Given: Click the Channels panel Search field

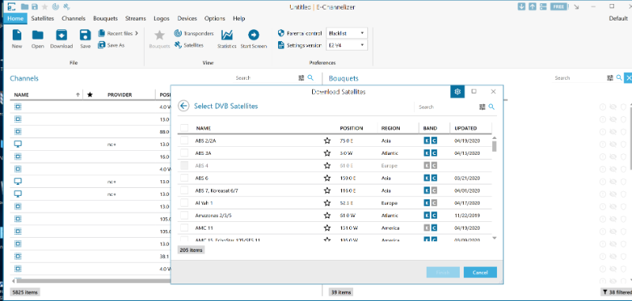Looking at the screenshot, I should coord(264,77).
